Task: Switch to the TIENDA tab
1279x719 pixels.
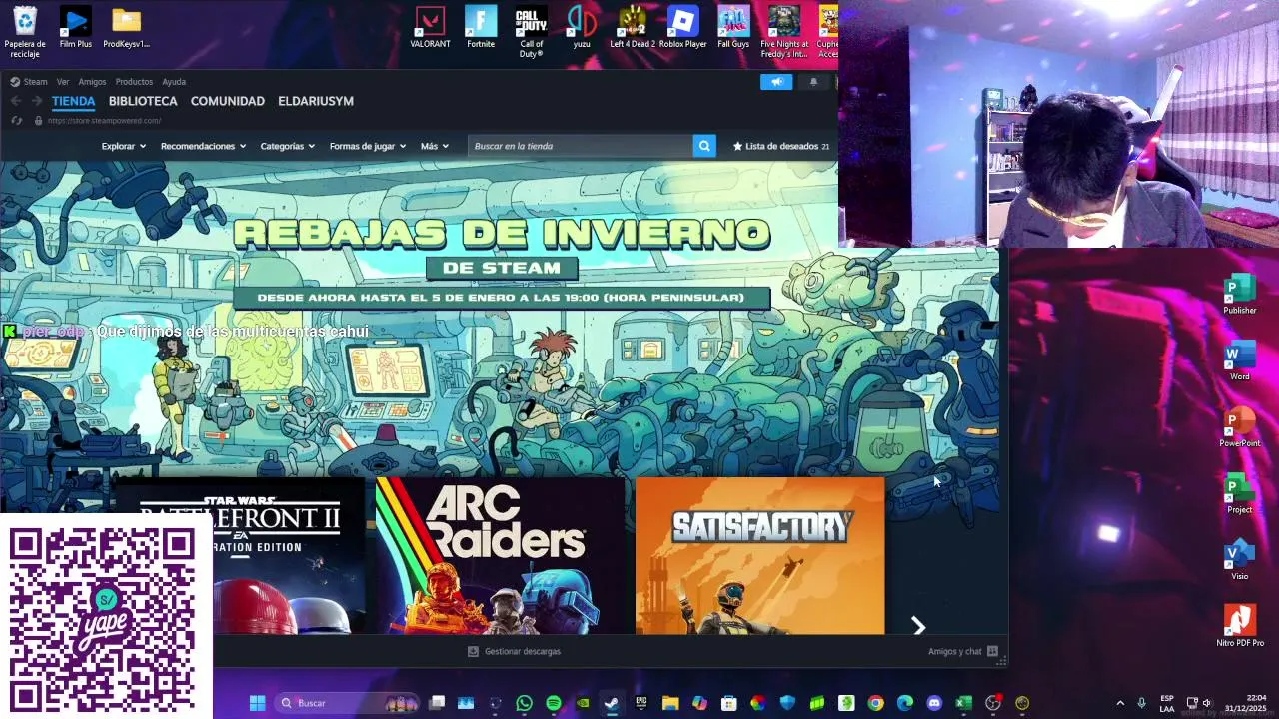Action: tap(73, 101)
